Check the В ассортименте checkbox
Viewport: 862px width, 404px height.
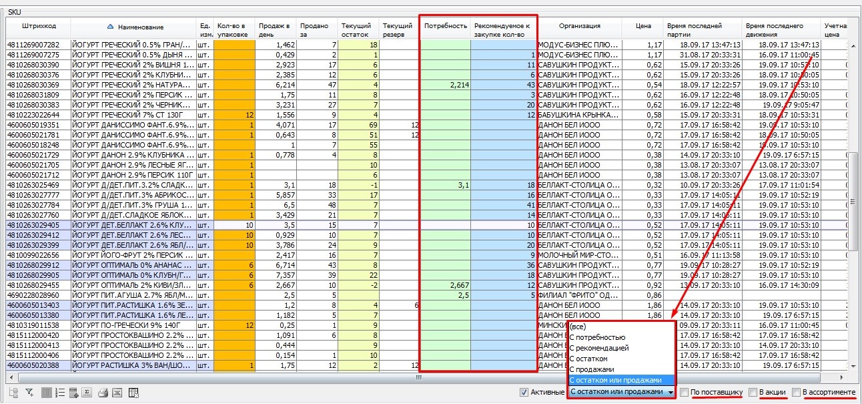tap(796, 392)
